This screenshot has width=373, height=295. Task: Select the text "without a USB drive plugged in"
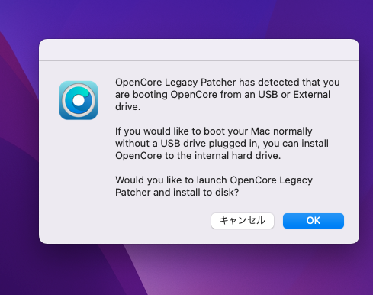tap(186, 144)
